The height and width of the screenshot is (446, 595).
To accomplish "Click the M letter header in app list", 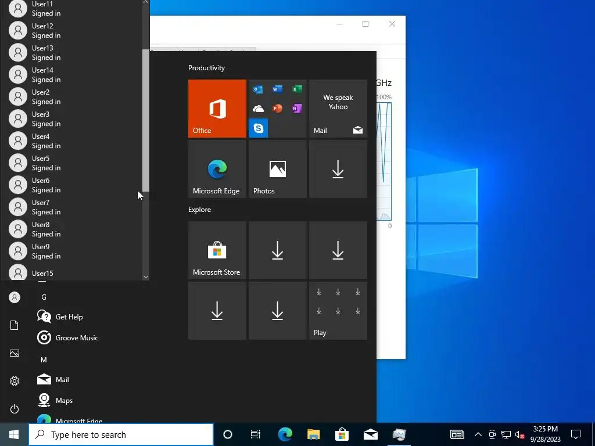I will [44, 359].
